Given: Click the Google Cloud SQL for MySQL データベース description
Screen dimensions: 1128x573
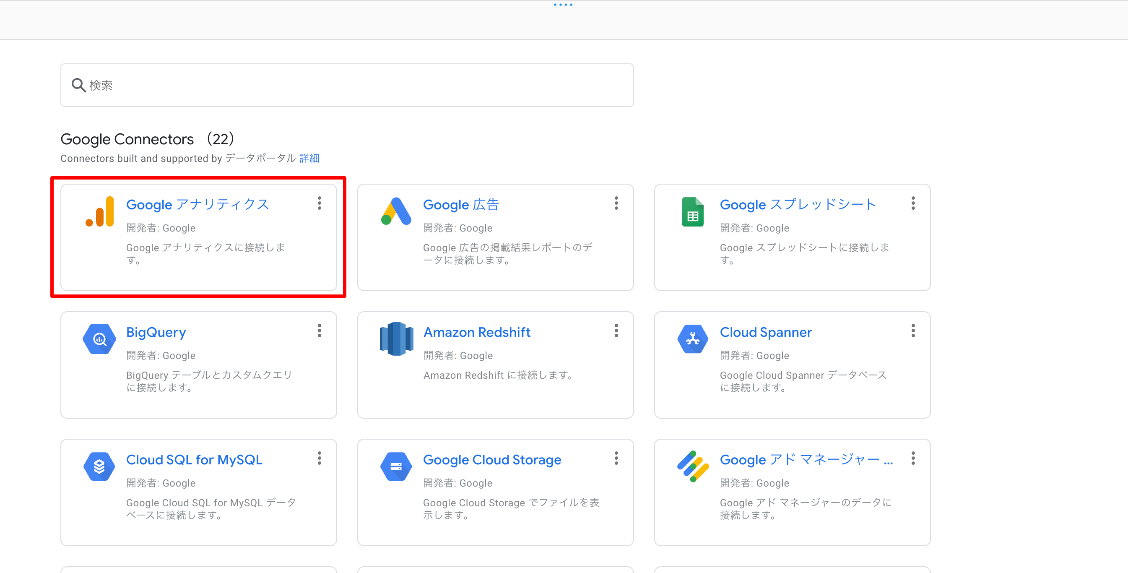Looking at the screenshot, I should (211, 508).
